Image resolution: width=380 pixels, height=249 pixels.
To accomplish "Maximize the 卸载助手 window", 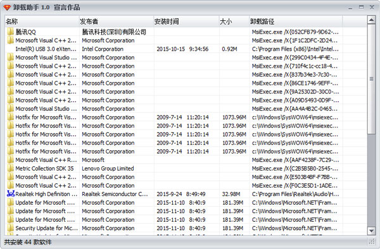I will click(361, 7).
